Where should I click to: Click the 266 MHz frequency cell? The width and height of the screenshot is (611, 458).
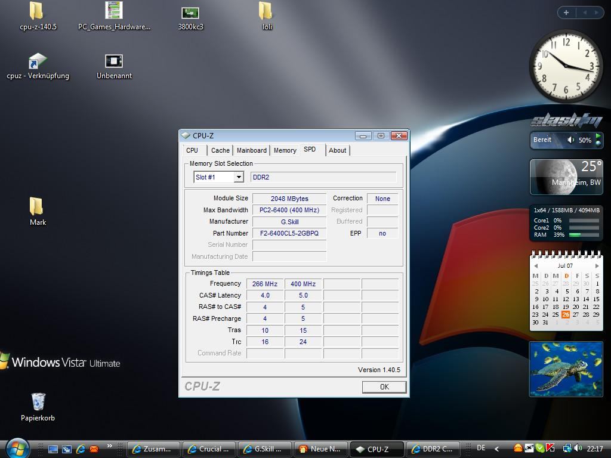pos(264,284)
